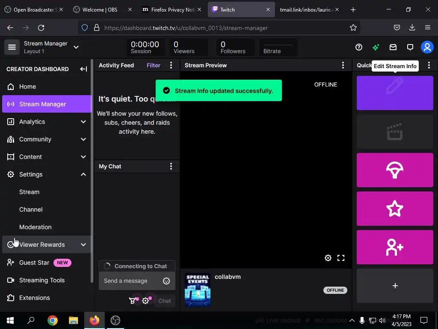Open the Activity Feed three-dot menu
The width and height of the screenshot is (438, 329).
coord(171,66)
